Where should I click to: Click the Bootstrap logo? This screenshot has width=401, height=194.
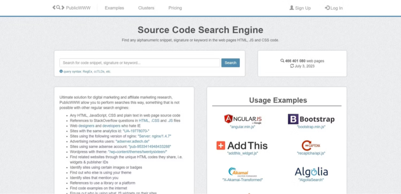click(x=311, y=119)
